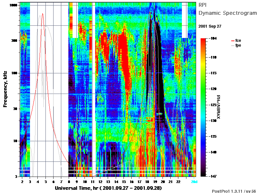
Task: Click the 100 kHz frequency tick label
Action: 14,73
